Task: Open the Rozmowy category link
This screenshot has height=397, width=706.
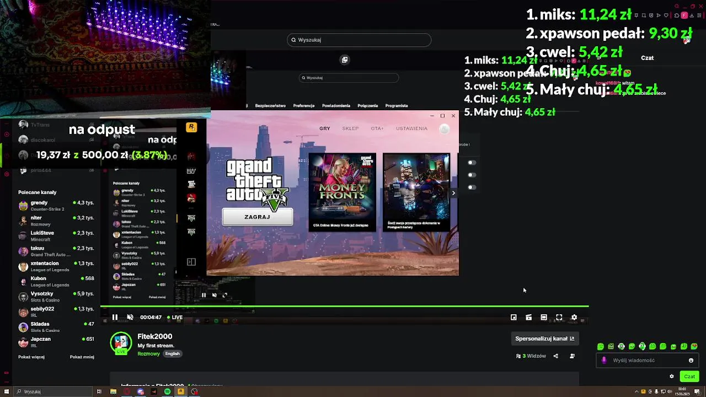Action: [149, 353]
